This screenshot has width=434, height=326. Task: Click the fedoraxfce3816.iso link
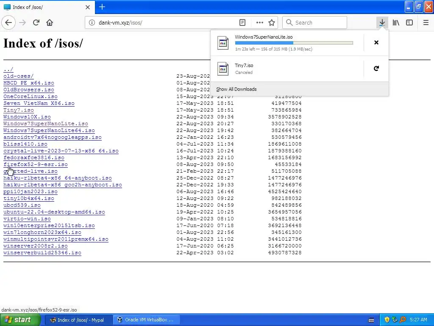pyautogui.click(x=34, y=157)
